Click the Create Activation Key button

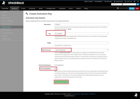tap(61, 82)
